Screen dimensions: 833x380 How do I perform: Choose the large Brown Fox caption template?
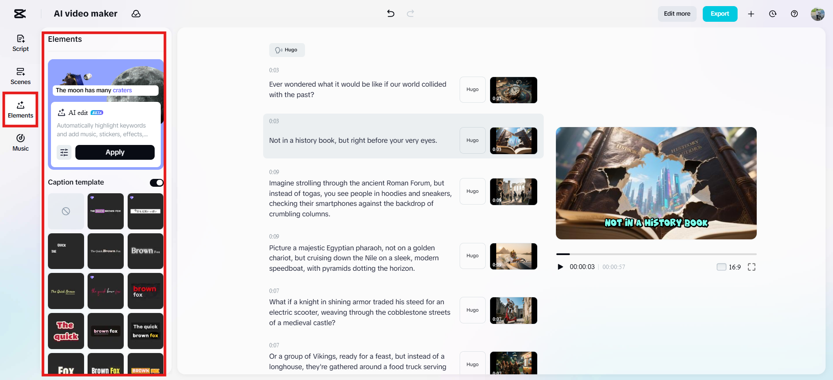[x=146, y=251]
